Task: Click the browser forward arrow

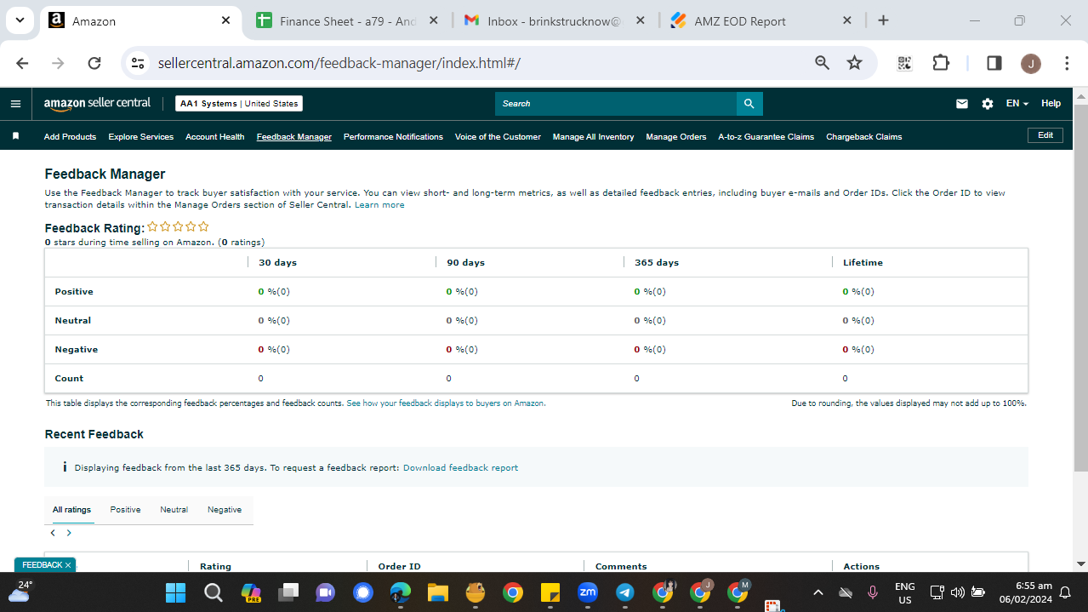Action: [x=58, y=63]
